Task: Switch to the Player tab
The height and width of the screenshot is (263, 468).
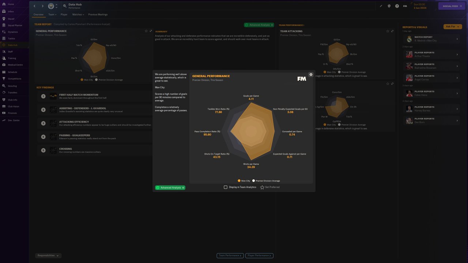Action: point(64,15)
